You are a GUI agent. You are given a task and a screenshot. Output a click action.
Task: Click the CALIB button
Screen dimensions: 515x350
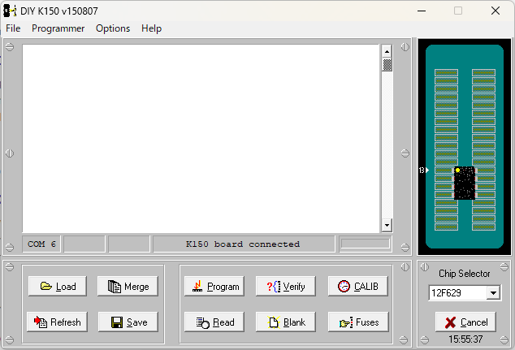pyautogui.click(x=358, y=287)
